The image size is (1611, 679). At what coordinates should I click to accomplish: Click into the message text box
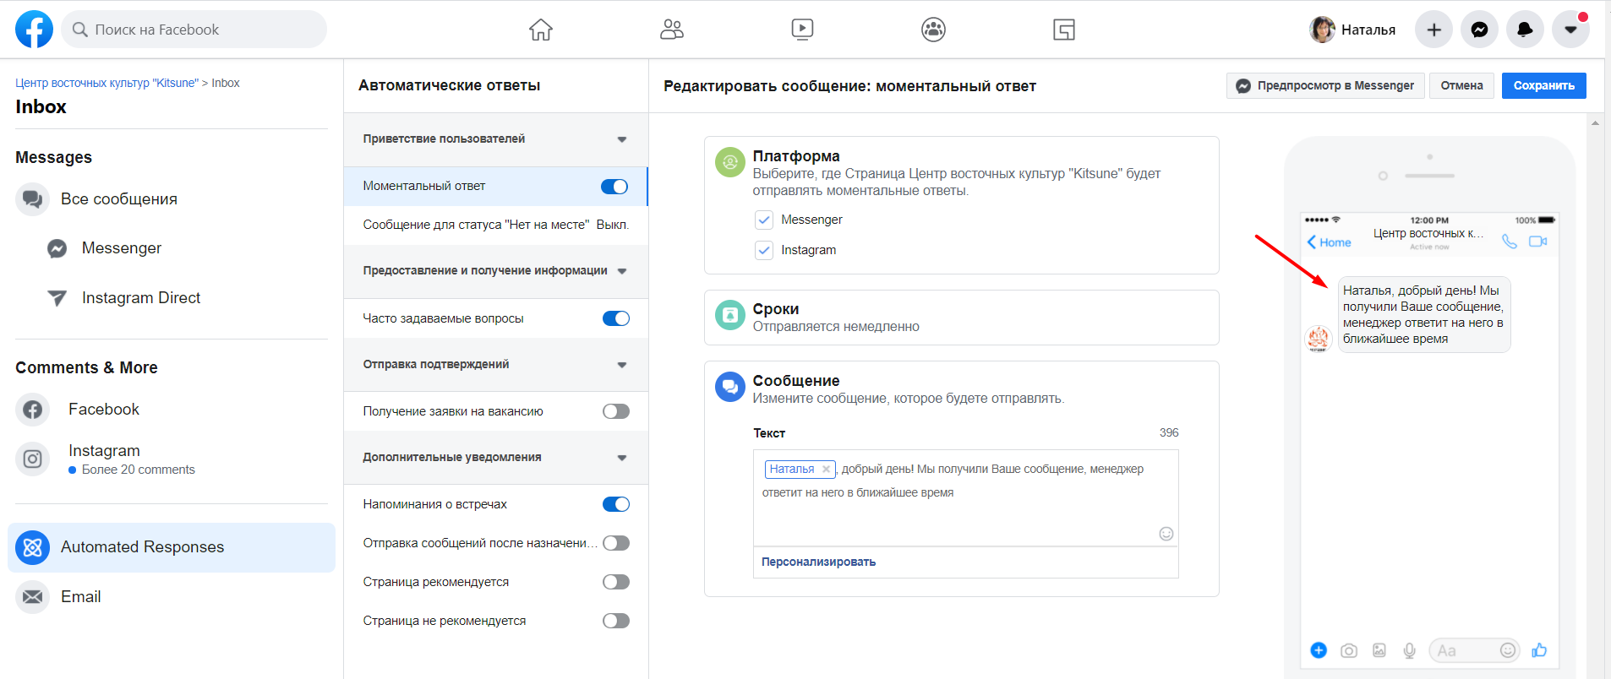[965, 498]
